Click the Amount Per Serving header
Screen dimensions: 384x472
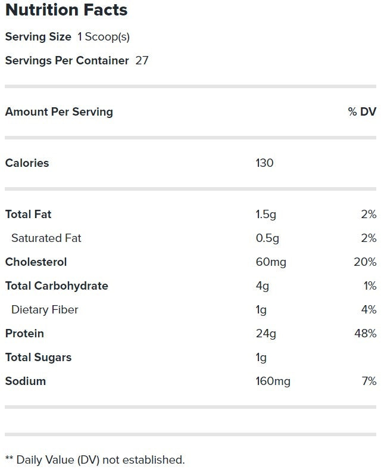pos(59,111)
